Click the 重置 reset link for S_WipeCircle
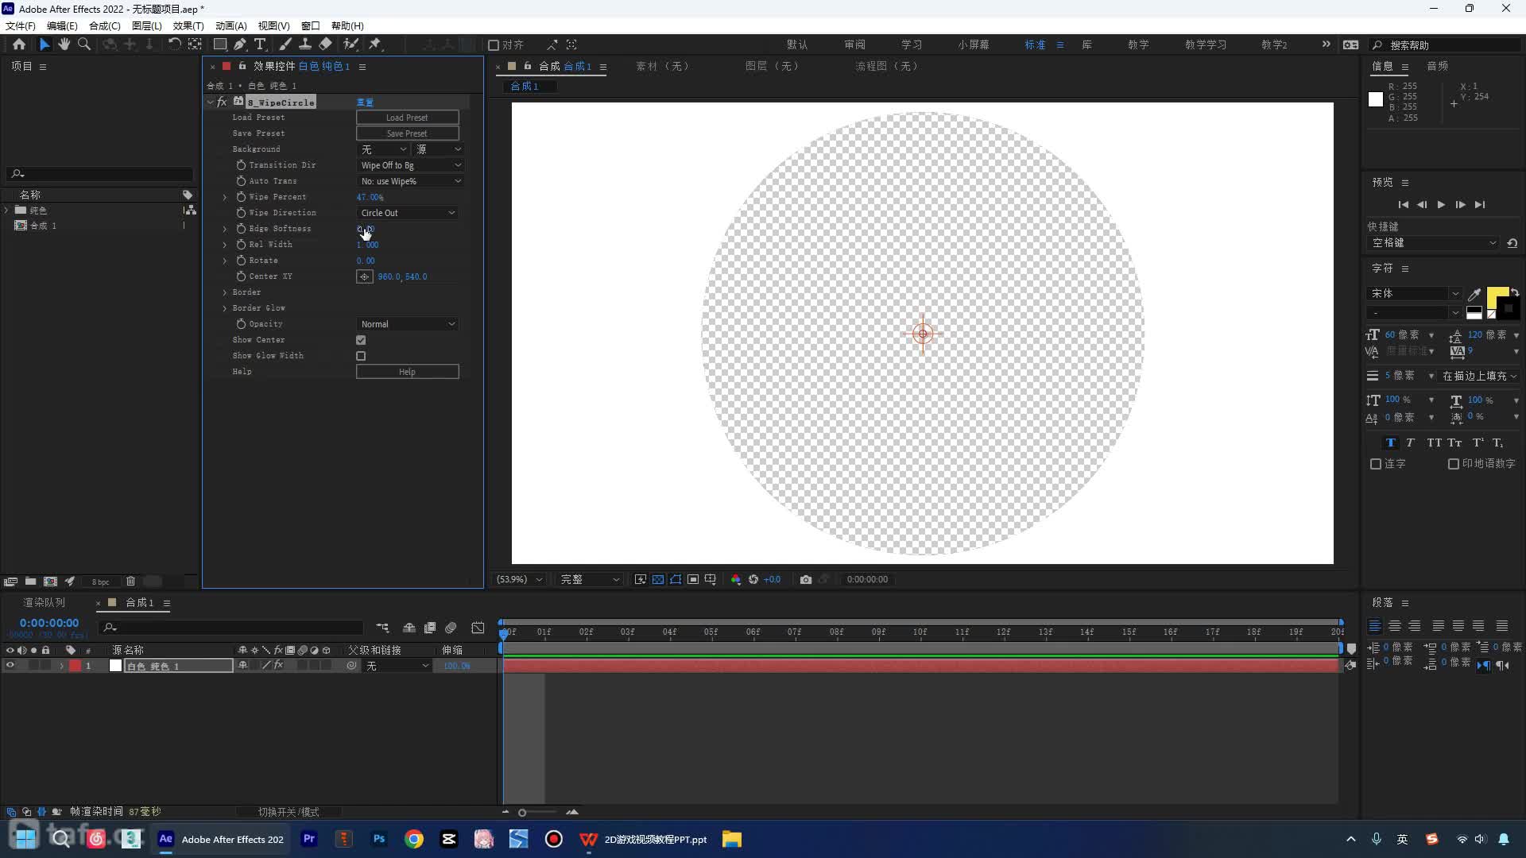 tap(365, 102)
